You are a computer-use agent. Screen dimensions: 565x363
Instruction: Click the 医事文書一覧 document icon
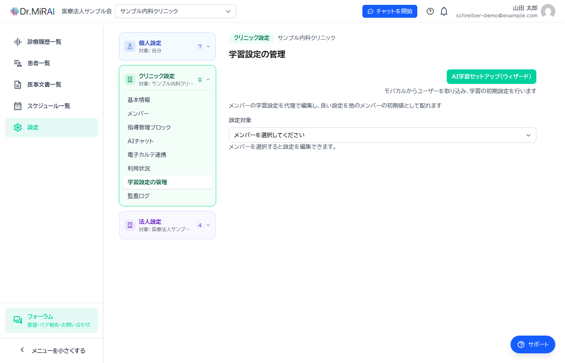[18, 85]
